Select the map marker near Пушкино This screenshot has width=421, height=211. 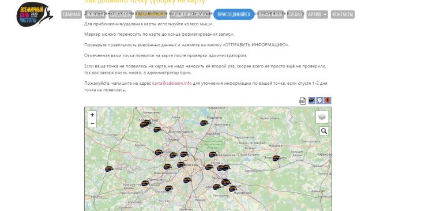(204, 123)
